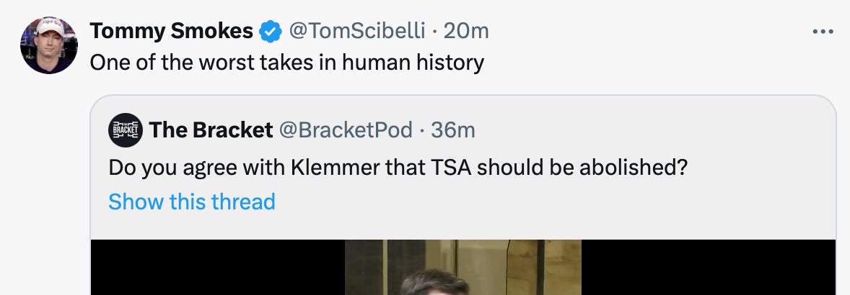Click The Bracket's round logo avatar

126,130
